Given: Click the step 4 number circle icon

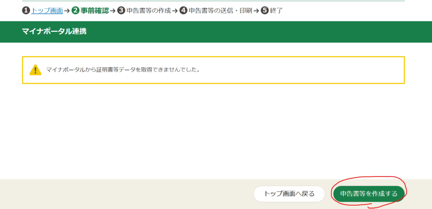Looking at the screenshot, I should pyautogui.click(x=183, y=11).
